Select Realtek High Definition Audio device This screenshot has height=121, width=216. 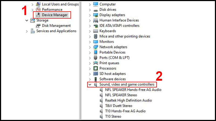point(128,100)
